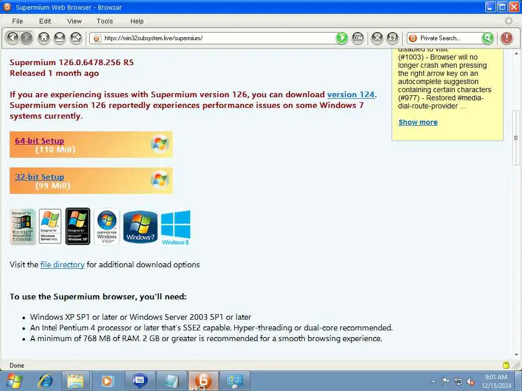Open the media player taskbar icon

[107, 381]
